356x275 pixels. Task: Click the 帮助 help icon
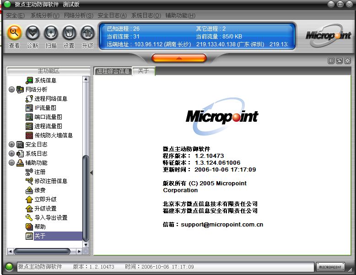29,226
